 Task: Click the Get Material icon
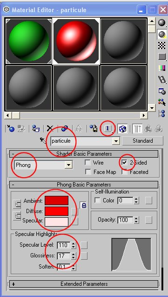[10, 129]
